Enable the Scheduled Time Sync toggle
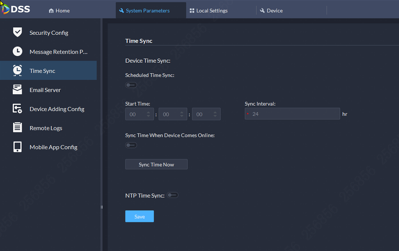The width and height of the screenshot is (399, 251). pos(131,85)
